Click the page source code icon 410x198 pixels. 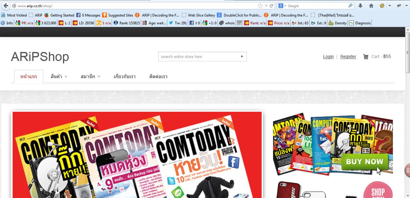pyautogui.click(x=239, y=23)
